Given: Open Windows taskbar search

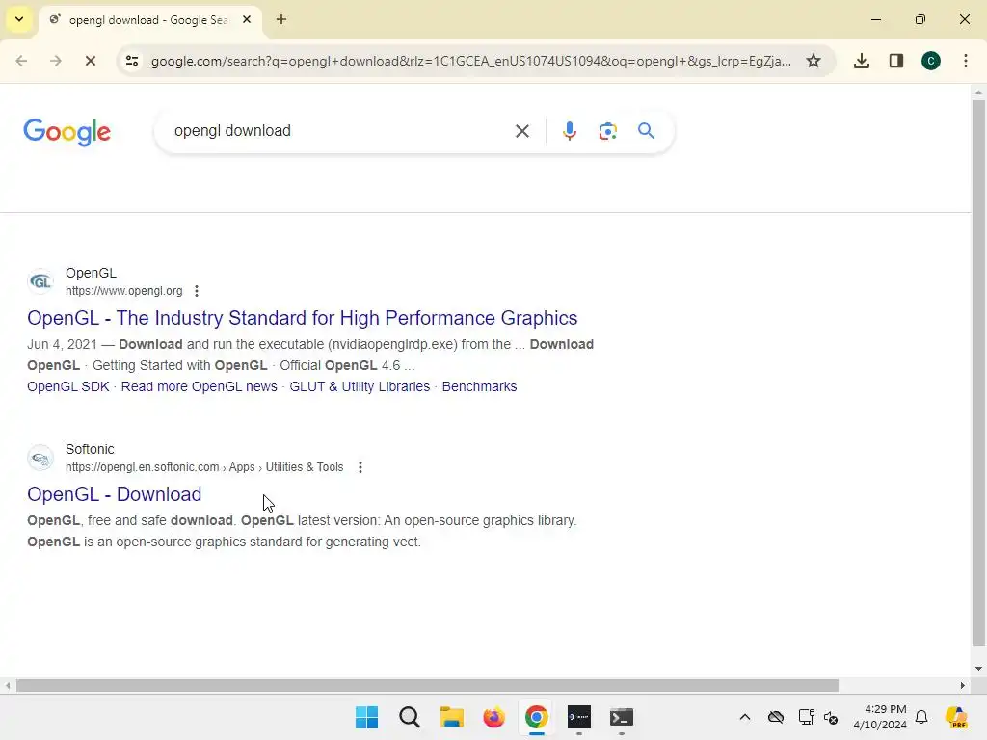Looking at the screenshot, I should [x=409, y=717].
